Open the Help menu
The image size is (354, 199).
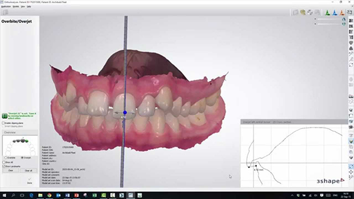(29, 7)
